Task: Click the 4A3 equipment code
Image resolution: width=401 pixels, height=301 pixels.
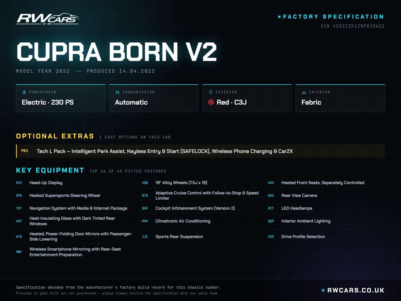Action: coord(271,183)
